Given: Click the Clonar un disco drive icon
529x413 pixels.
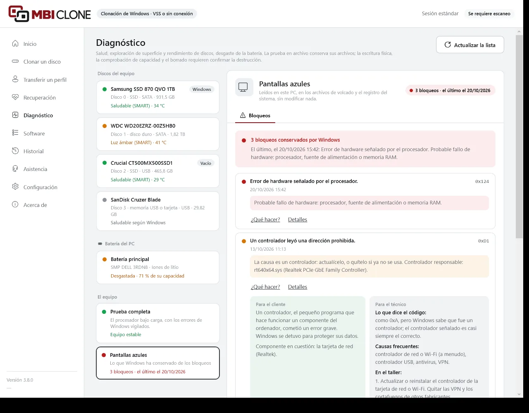Looking at the screenshot, I should [15, 61].
